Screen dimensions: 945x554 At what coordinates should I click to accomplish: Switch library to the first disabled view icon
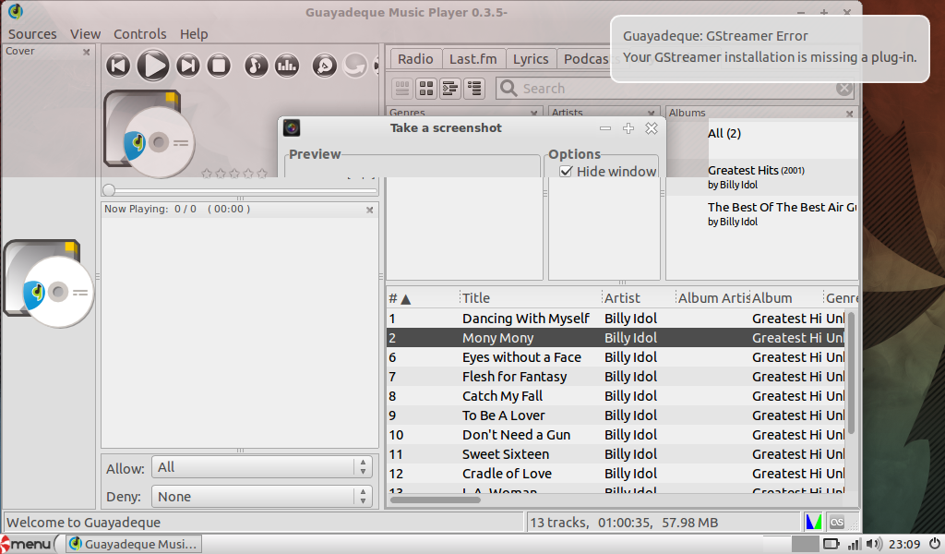(402, 88)
